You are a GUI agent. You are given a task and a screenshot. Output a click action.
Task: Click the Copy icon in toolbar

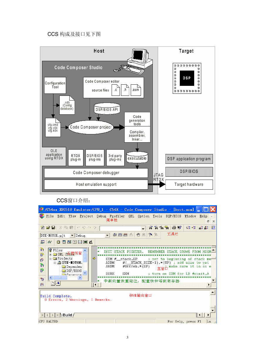[x=66, y=228]
